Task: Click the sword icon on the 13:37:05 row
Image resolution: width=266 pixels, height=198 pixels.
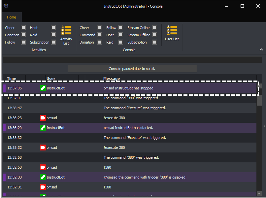Action: point(43,88)
